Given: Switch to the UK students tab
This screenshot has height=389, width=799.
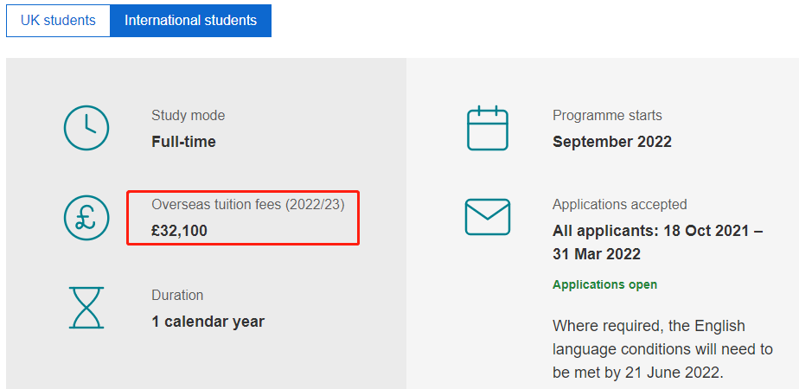Looking at the screenshot, I should point(58,21).
